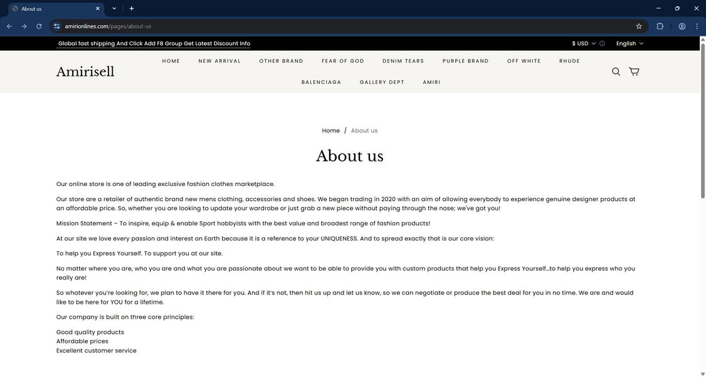Click 'Our online store is one of leading' sentence
This screenshot has width=706, height=377.
coord(166,184)
